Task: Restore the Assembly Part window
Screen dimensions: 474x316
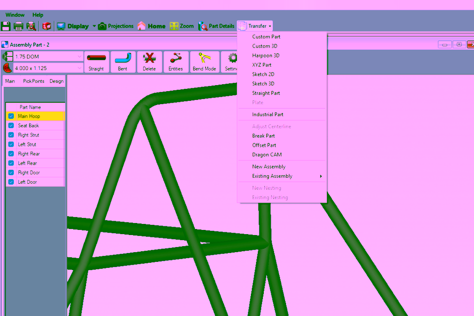Action: 459,45
